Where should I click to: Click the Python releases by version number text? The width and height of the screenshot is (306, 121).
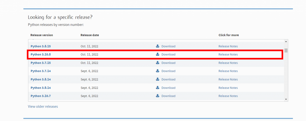[x=56, y=25]
